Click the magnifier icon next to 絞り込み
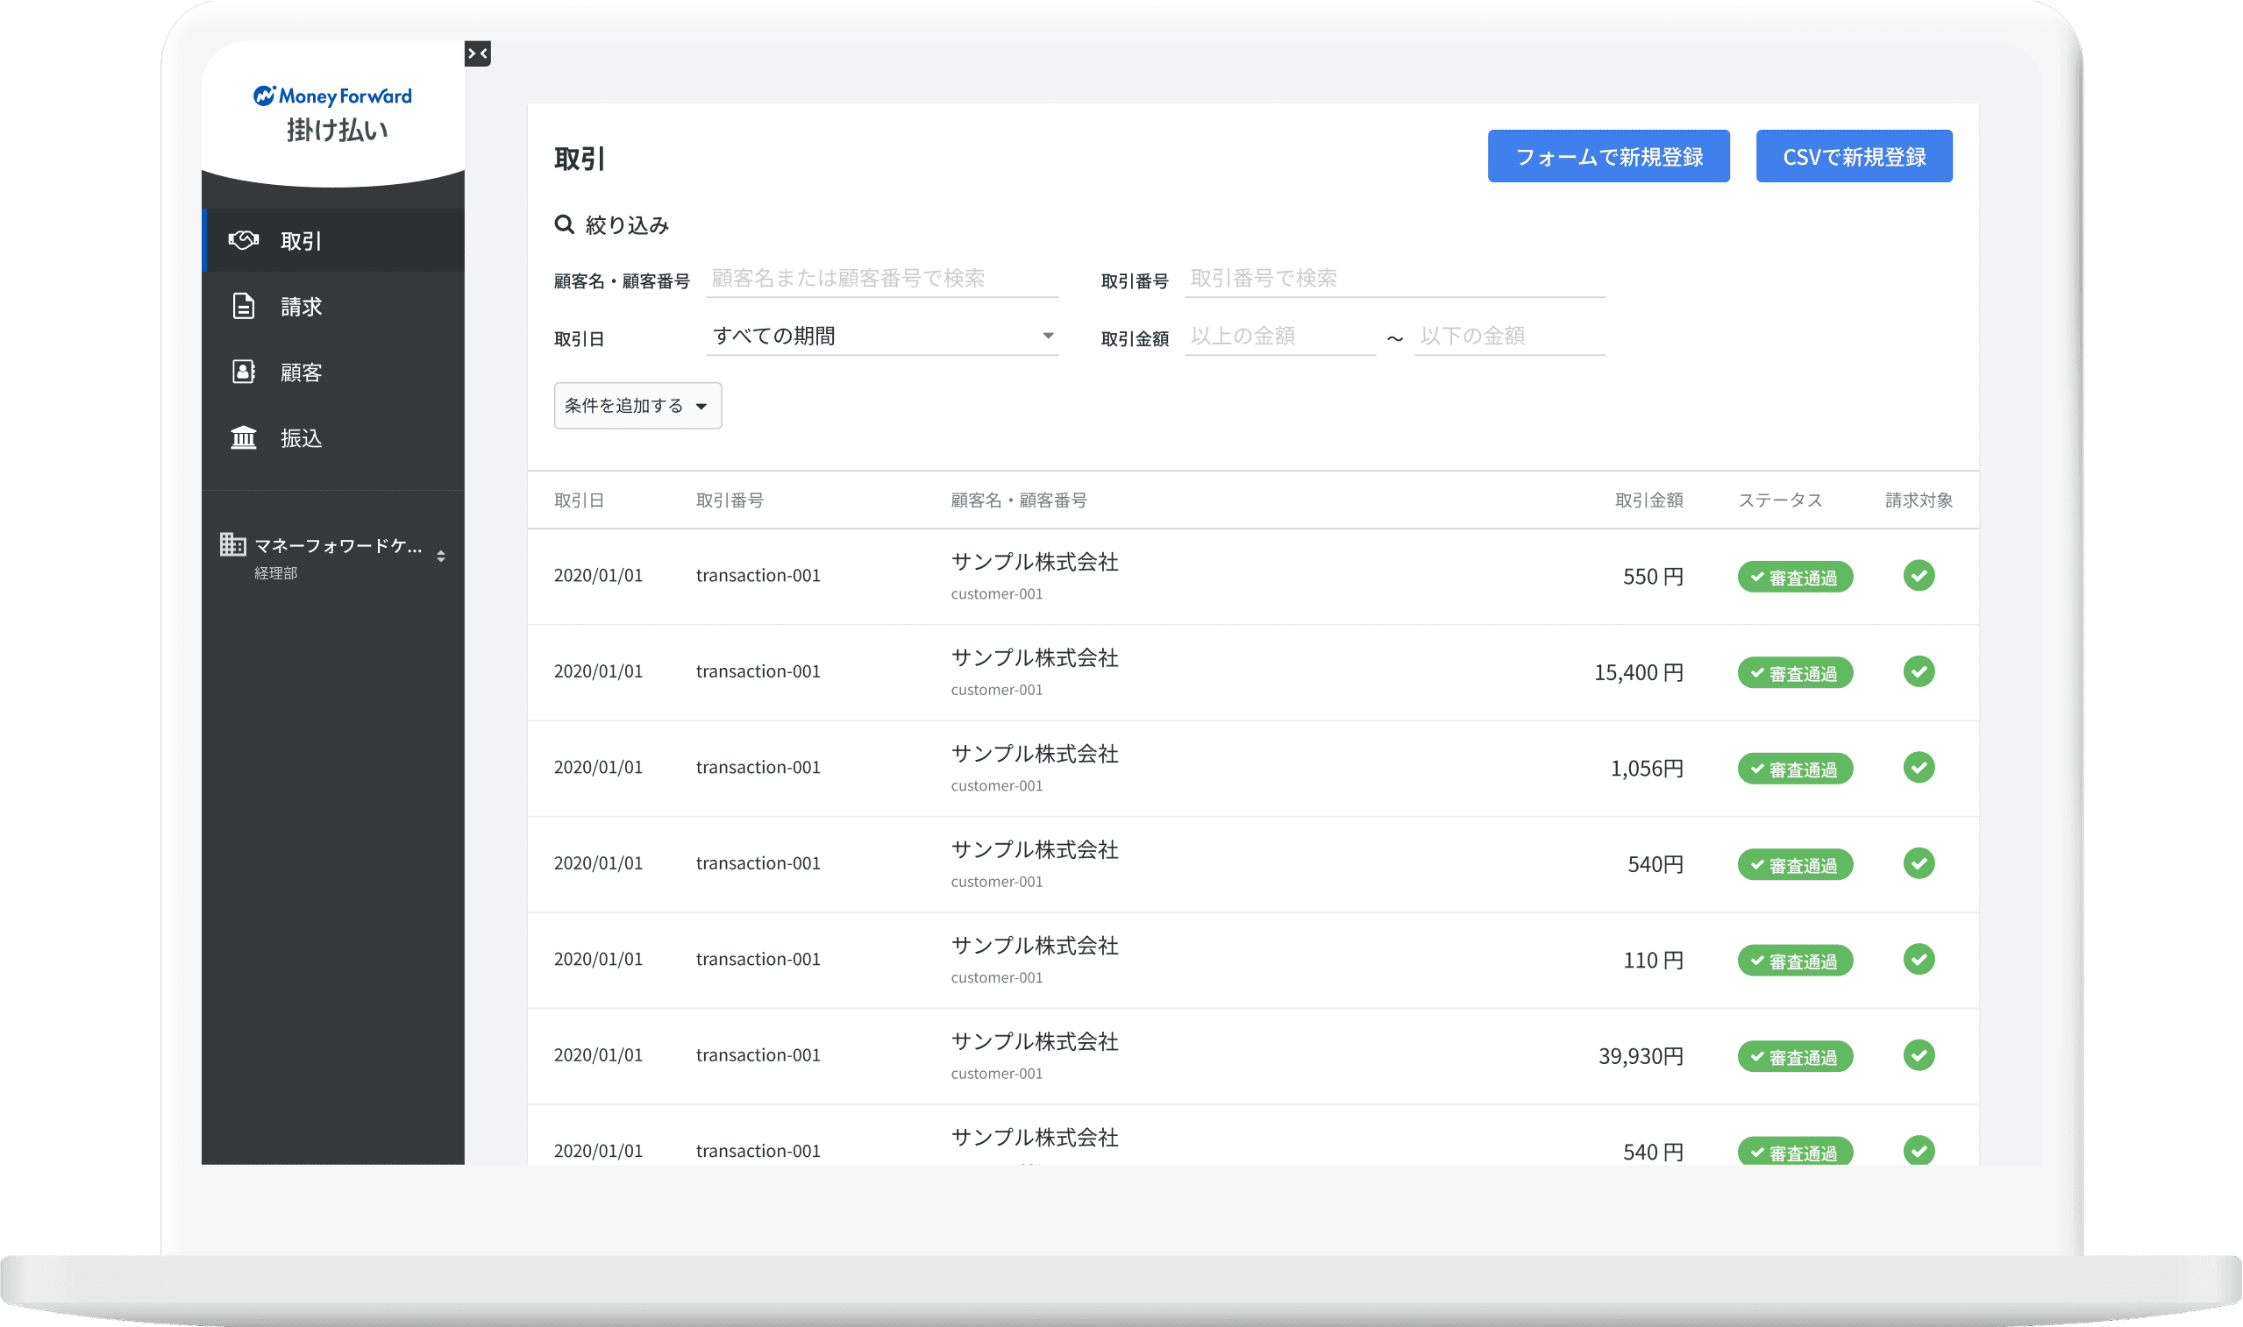Image resolution: width=2243 pixels, height=1327 pixels. [564, 224]
